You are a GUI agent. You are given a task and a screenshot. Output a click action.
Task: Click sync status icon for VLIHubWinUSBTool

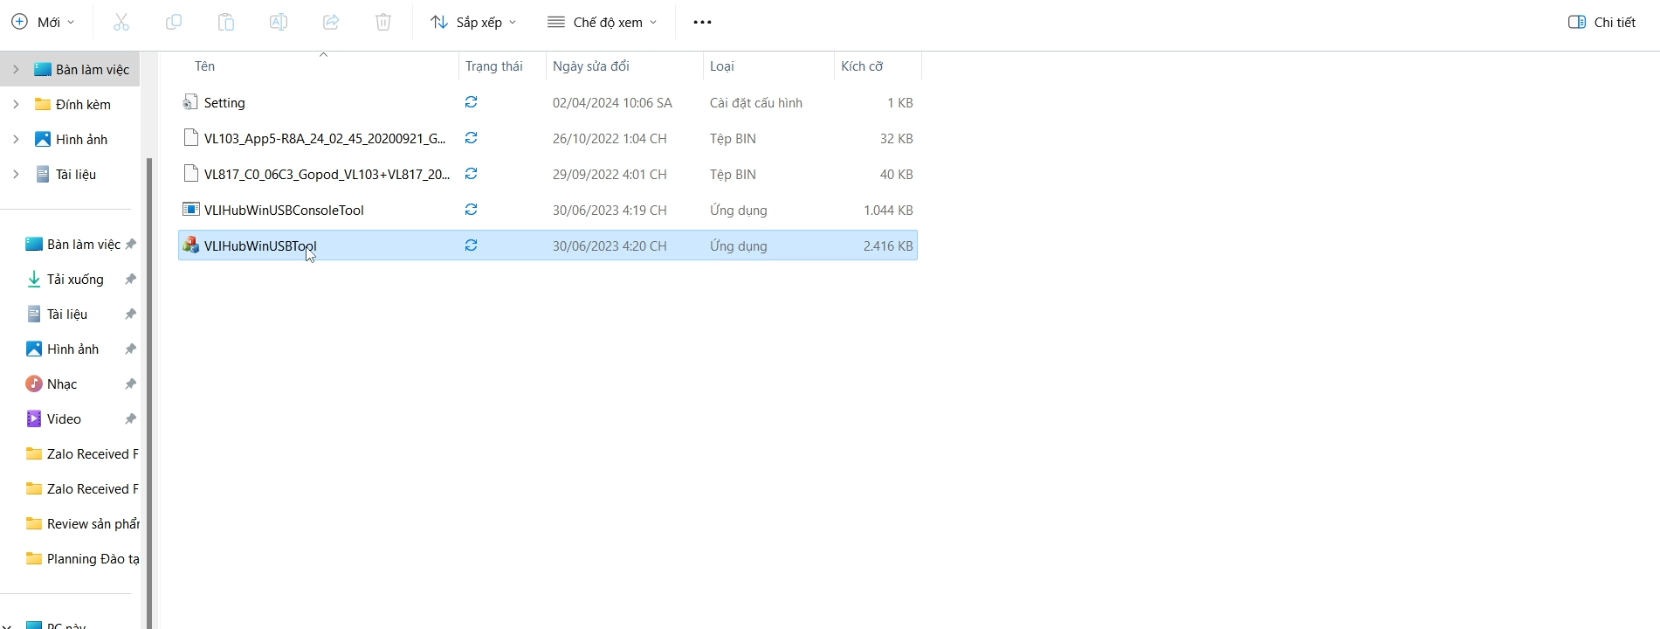471,245
